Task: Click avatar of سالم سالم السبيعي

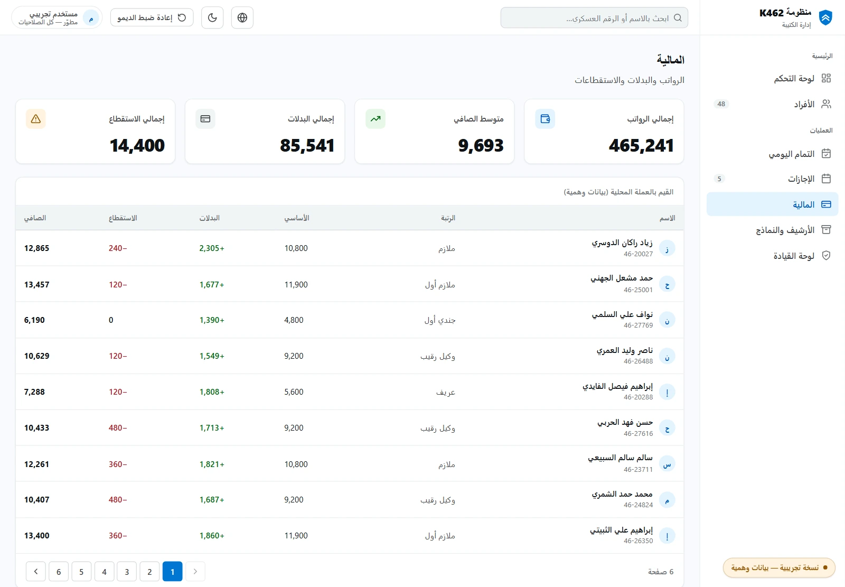Action: tap(667, 464)
